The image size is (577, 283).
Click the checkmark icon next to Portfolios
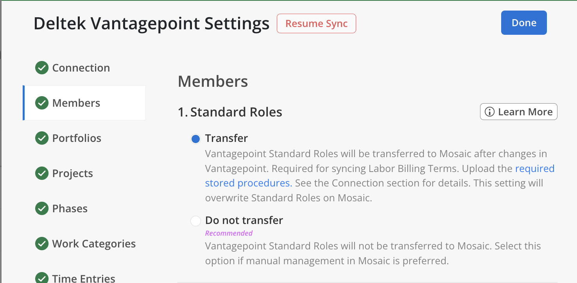pos(41,138)
